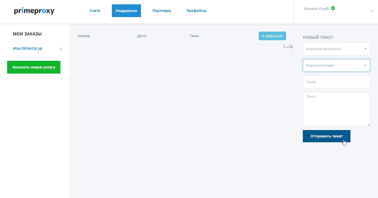Open the 'укажите важность' dropdown
This screenshot has width=378, height=198.
pos(336,49)
